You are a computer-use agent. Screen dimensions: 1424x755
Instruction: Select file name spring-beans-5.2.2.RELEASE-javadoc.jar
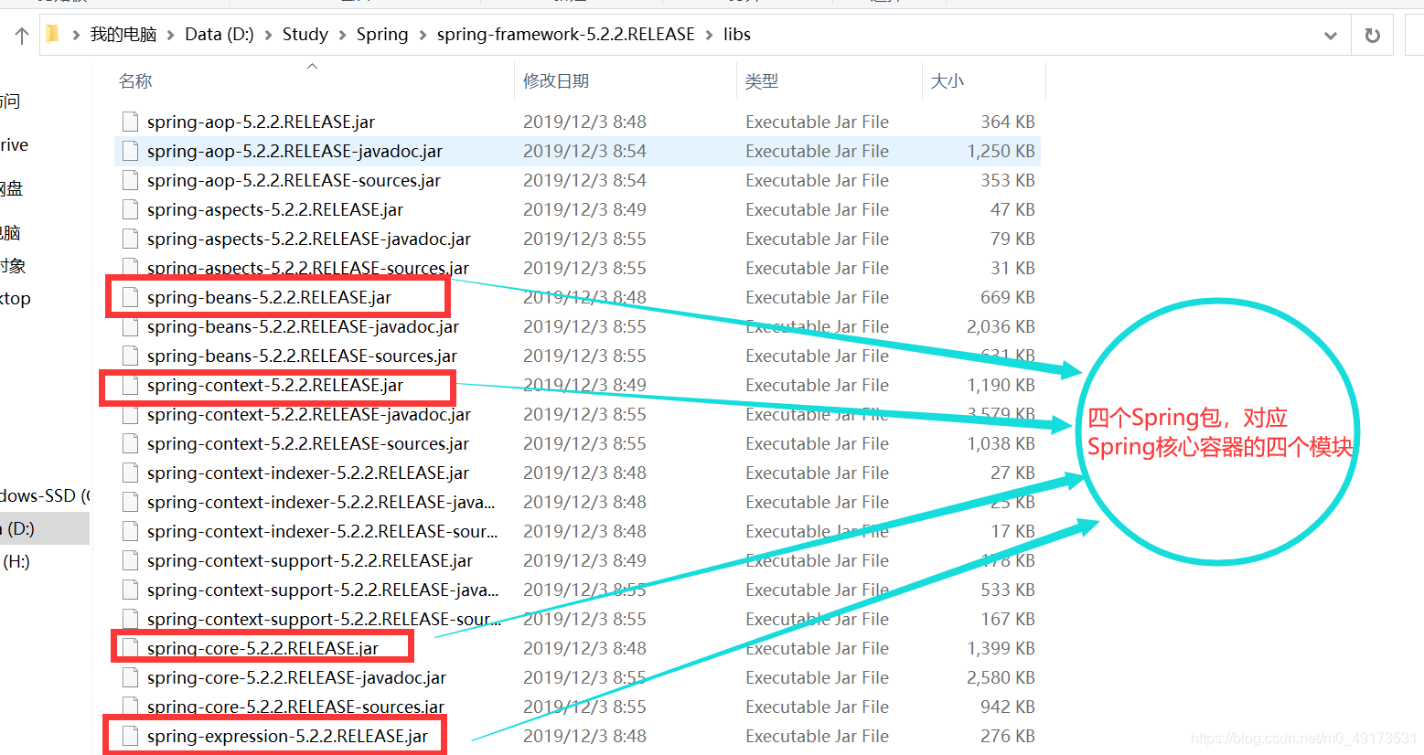pyautogui.click(x=303, y=326)
